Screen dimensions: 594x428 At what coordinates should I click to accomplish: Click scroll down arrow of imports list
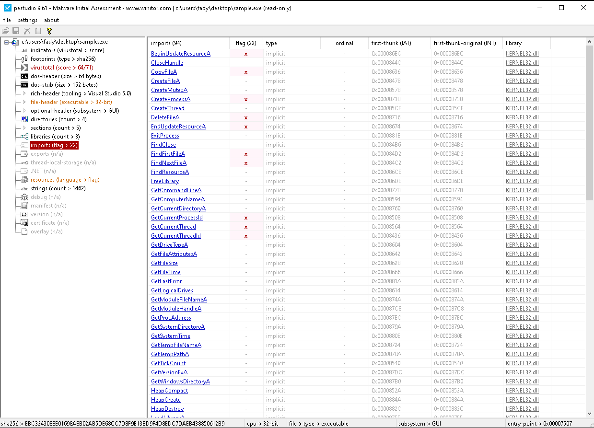590,413
